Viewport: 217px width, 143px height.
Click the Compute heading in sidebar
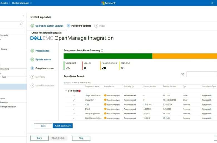(4, 35)
